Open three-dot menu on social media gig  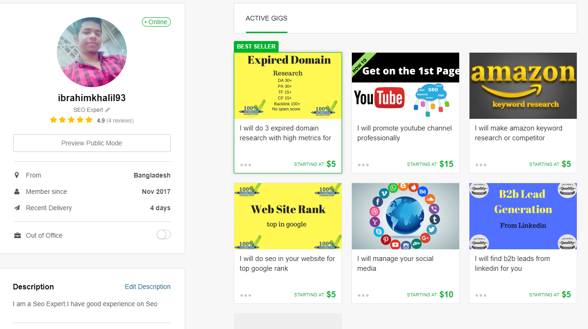(x=364, y=295)
